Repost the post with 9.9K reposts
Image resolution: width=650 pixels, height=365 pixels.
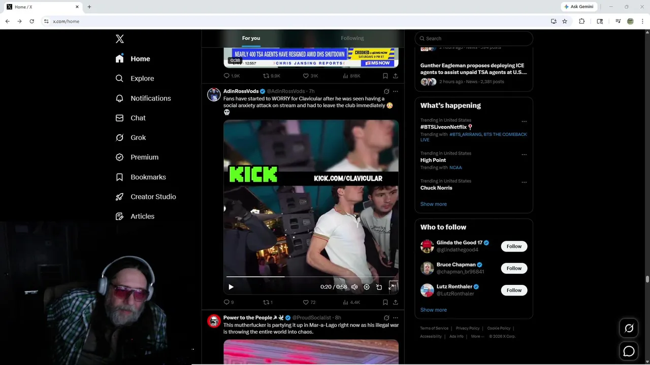pos(271,76)
